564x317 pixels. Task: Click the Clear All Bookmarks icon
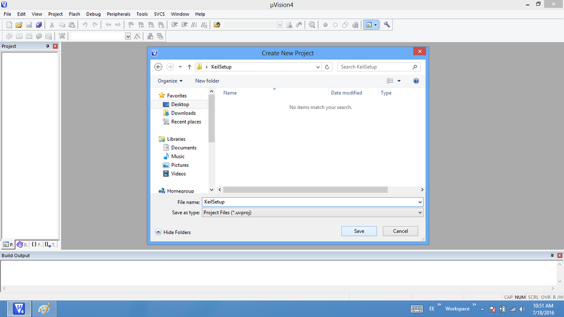coord(161,25)
